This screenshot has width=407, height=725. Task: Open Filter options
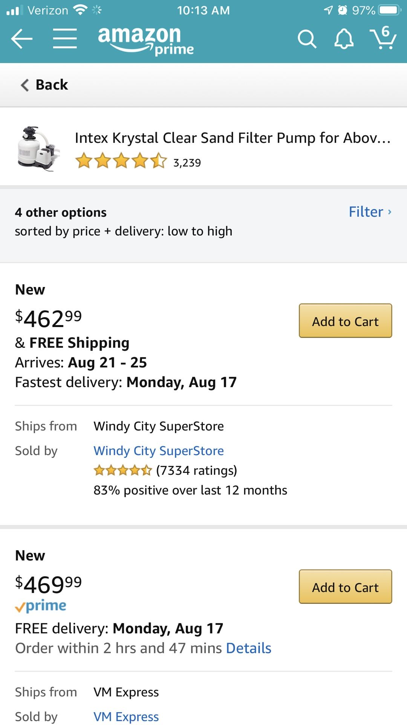[370, 212]
